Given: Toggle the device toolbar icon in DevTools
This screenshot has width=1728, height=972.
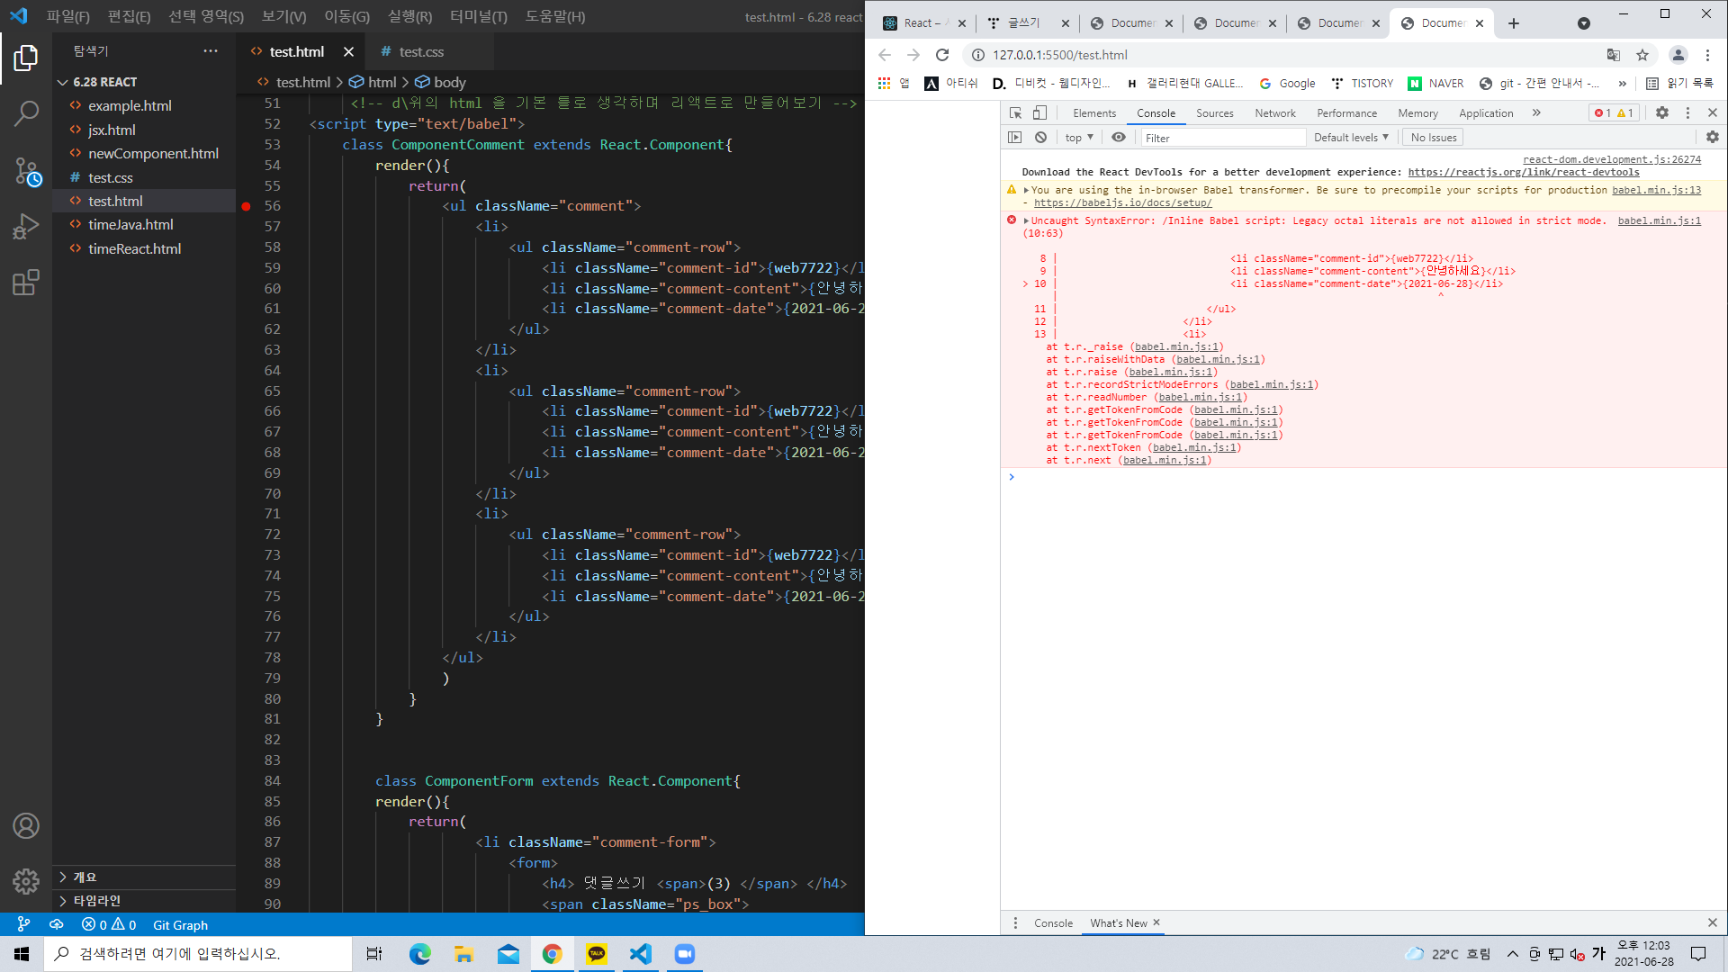Looking at the screenshot, I should coord(1039,112).
